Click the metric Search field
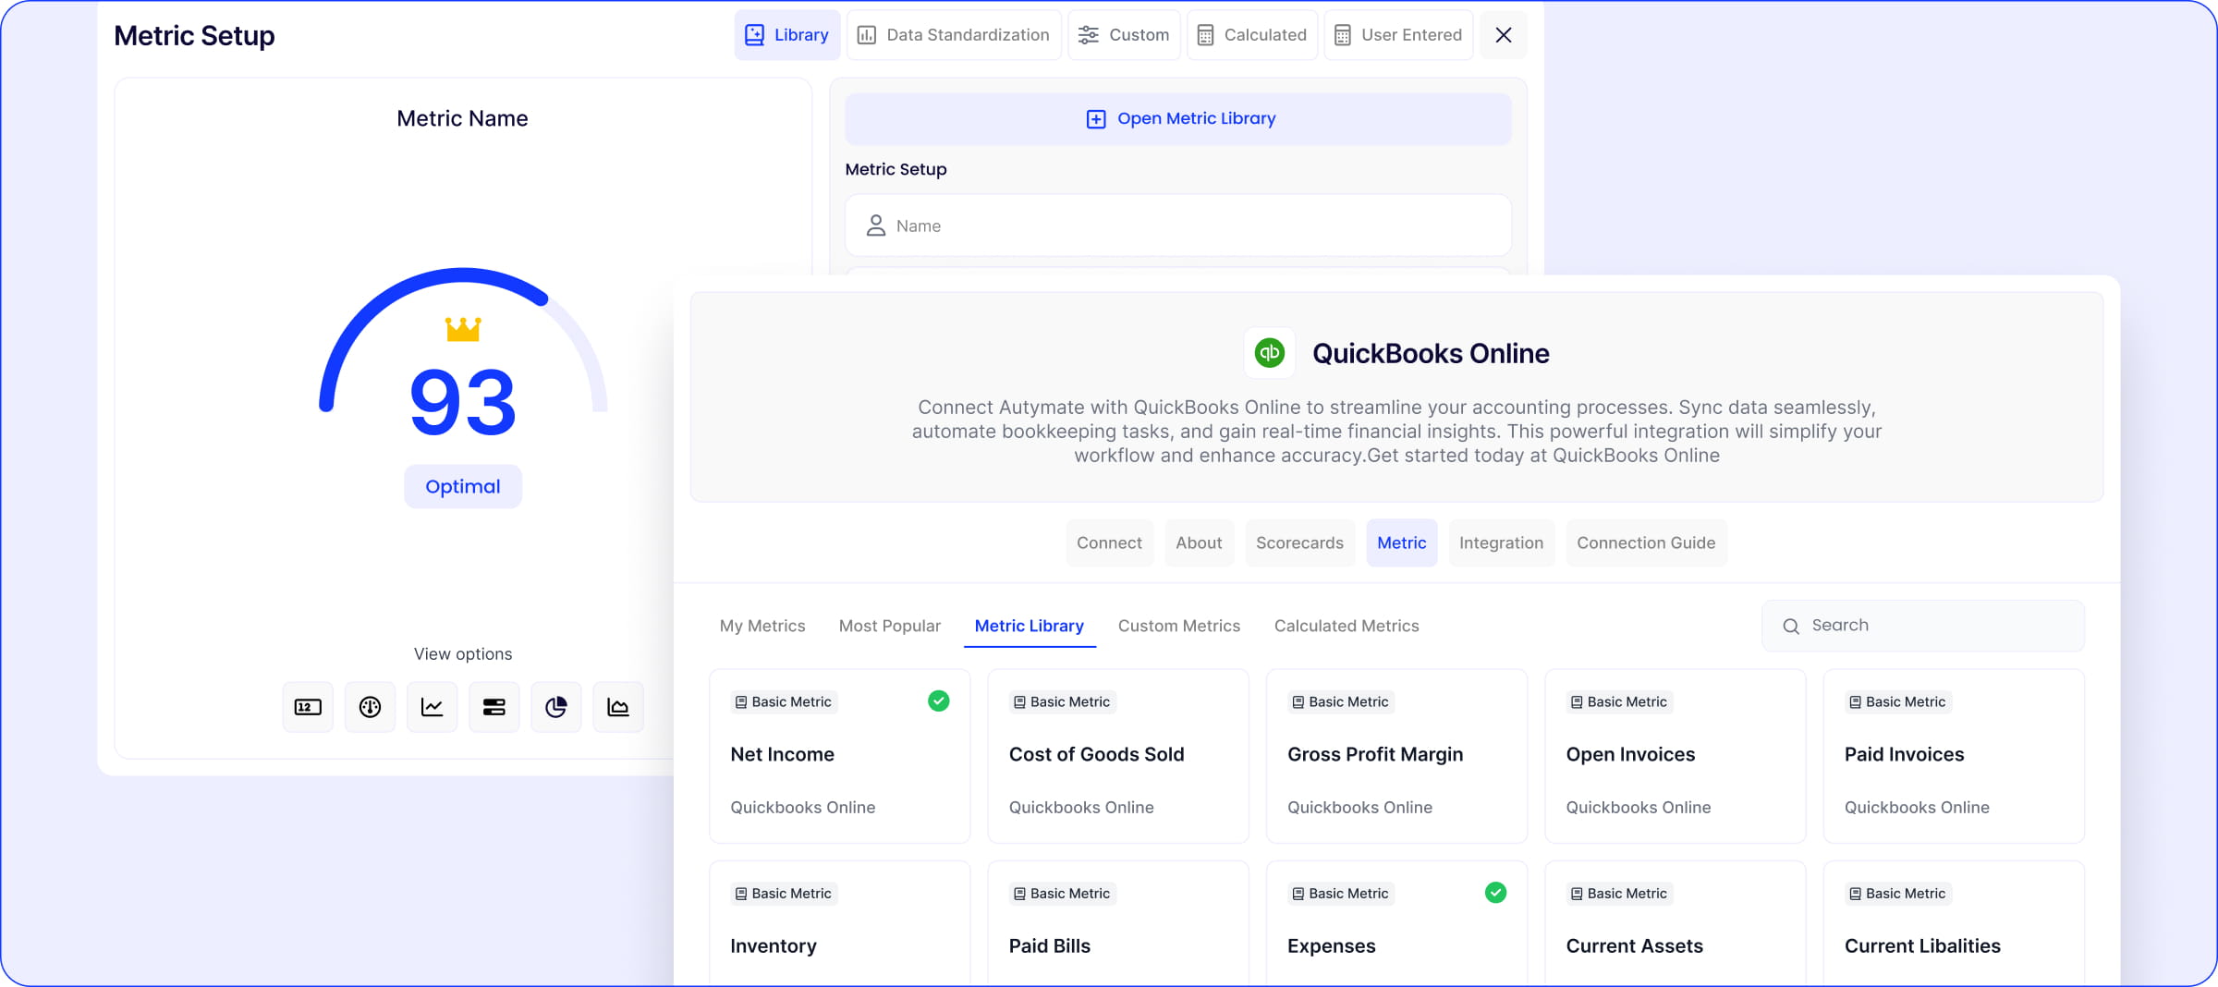2218x987 pixels. click(x=1923, y=626)
